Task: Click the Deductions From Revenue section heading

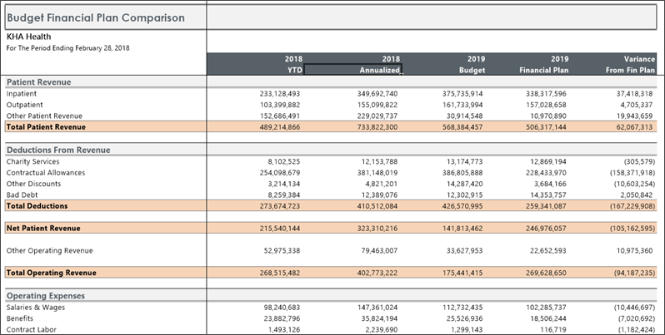Action: (58, 150)
